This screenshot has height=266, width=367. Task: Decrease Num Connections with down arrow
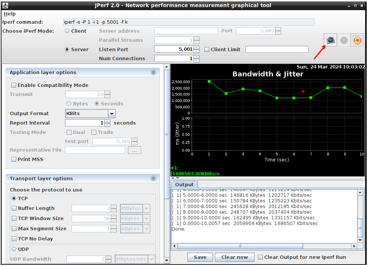(196, 60)
